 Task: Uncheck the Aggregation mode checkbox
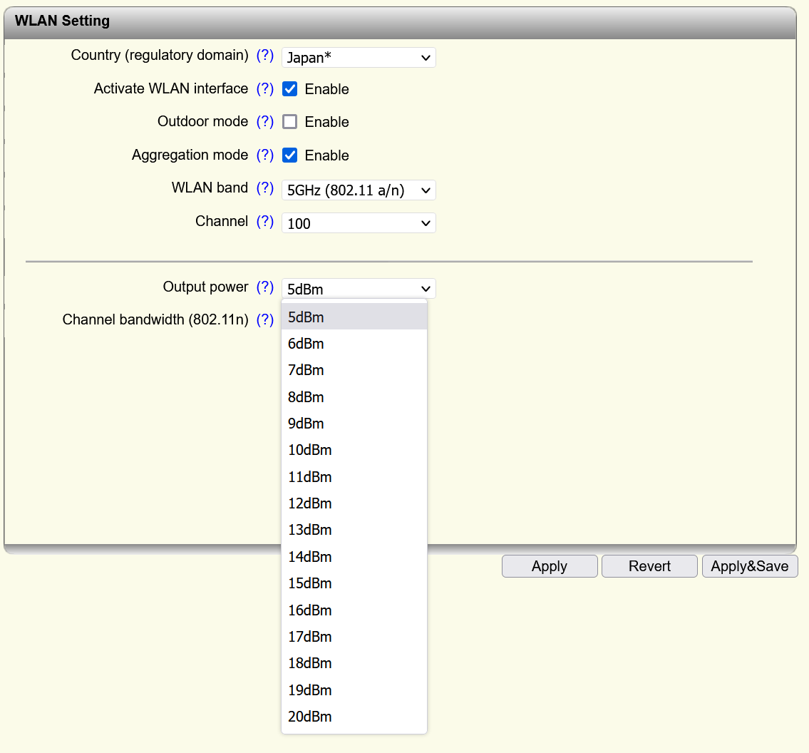290,155
